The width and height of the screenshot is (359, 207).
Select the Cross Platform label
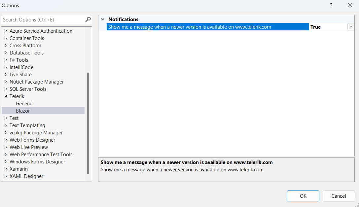pos(25,45)
